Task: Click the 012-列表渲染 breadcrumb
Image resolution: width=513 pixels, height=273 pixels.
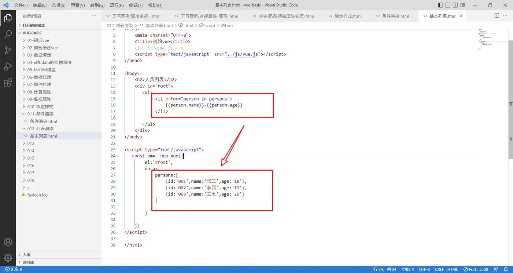Action: (120, 26)
